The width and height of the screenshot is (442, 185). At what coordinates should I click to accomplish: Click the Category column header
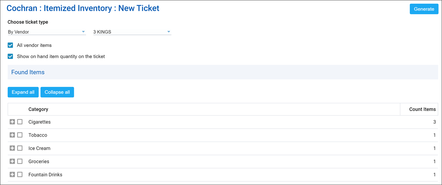click(38, 109)
